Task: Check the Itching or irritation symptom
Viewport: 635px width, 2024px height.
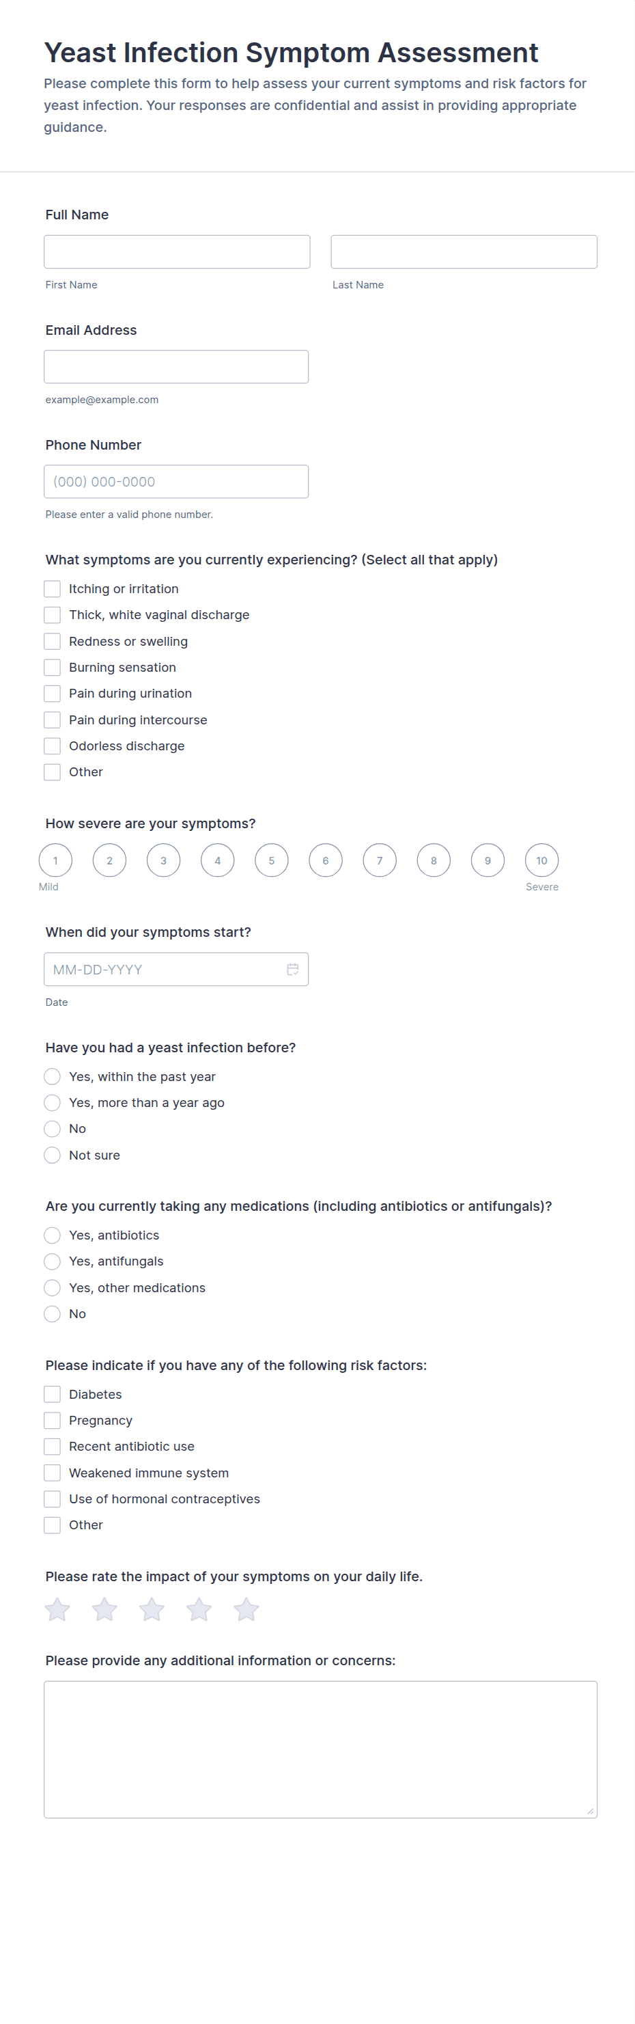Action: [53, 588]
